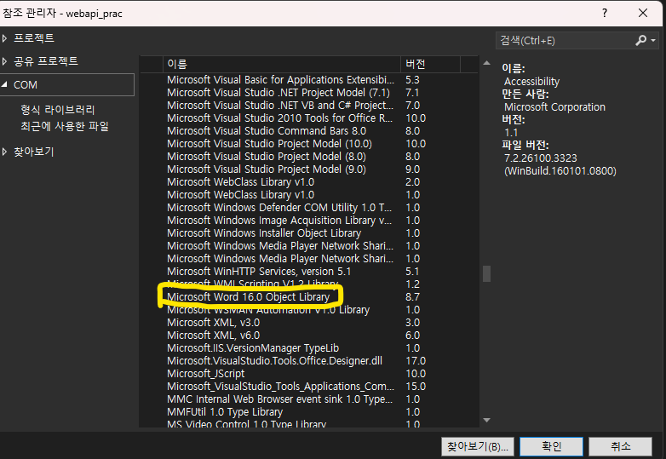
Task: Select Microsoft WebClass Library v1.0 version 2.0
Action: [x=309, y=181]
